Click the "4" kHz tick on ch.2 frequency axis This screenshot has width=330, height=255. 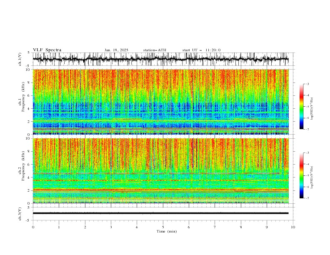pos(29,177)
